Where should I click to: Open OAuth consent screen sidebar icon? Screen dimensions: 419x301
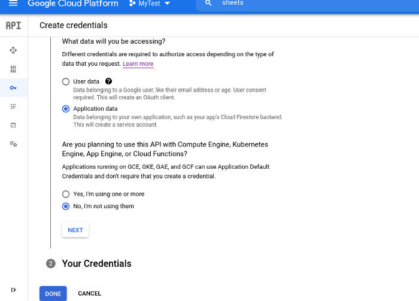[x=13, y=107]
